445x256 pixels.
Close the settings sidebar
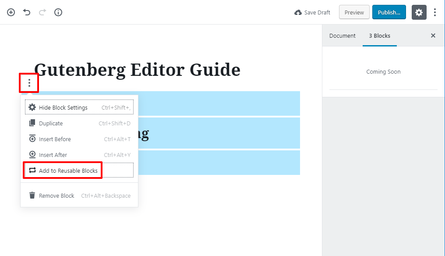coord(433,36)
